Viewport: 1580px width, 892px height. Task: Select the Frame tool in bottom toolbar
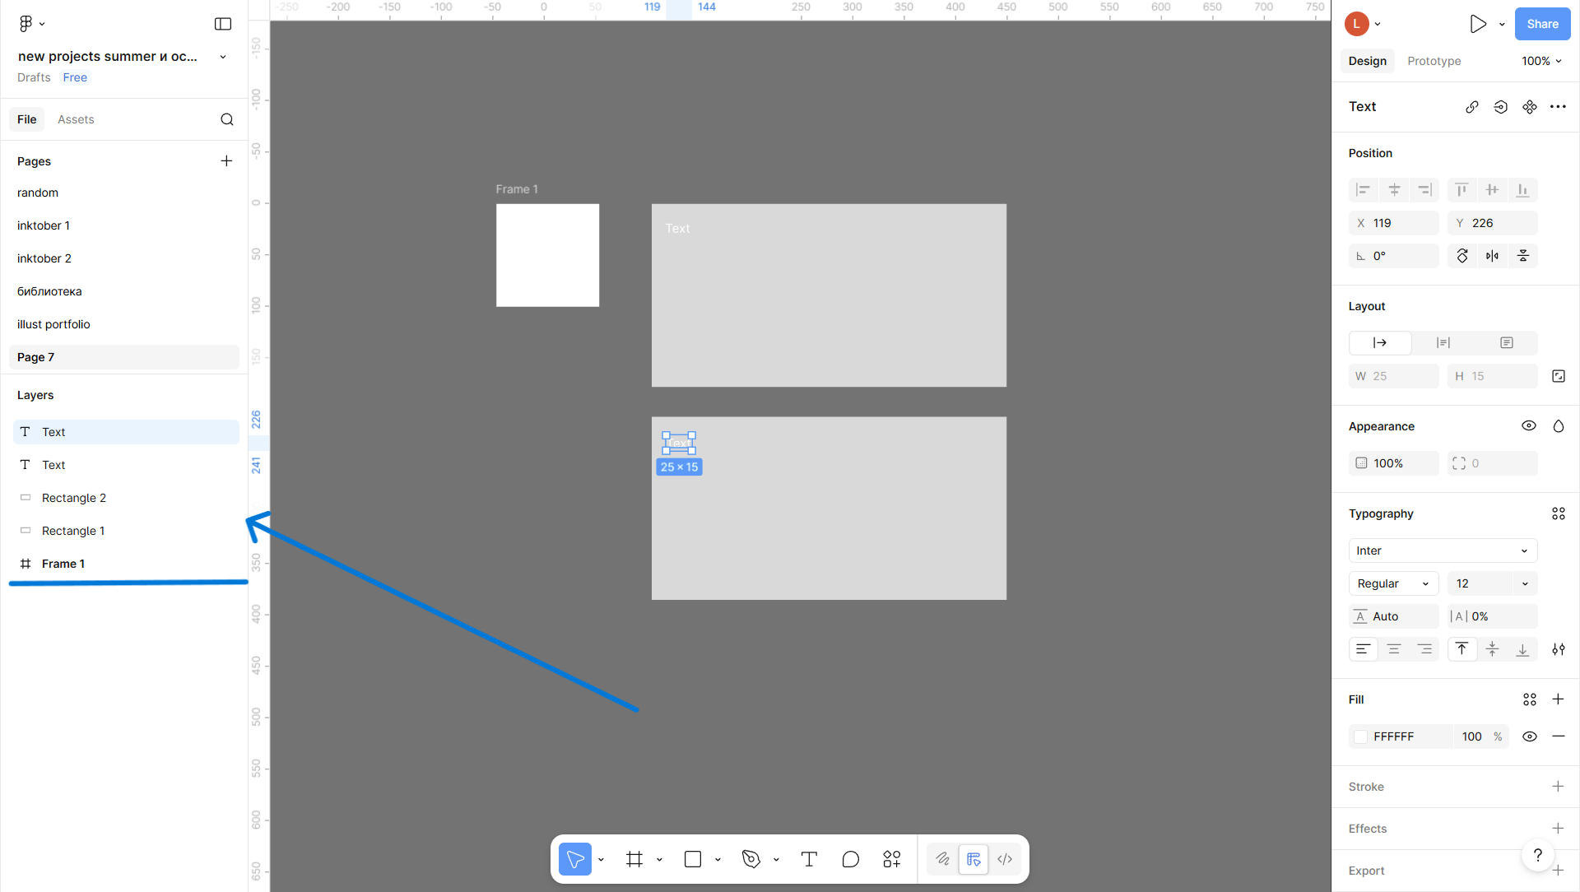(634, 859)
